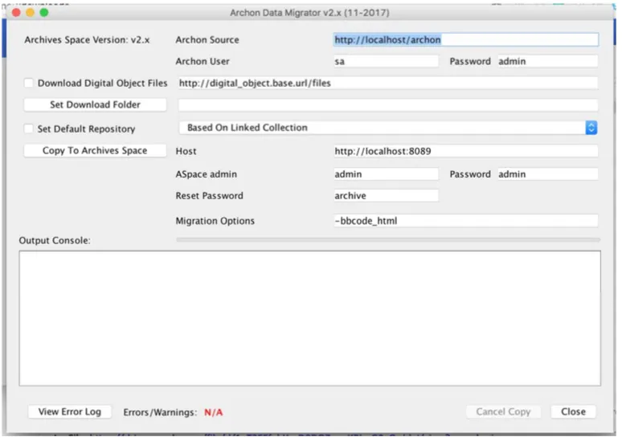Click the Archon Source URL field

tap(465, 39)
